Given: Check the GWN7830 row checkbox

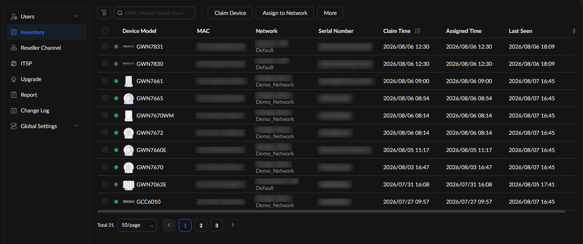Looking at the screenshot, I should [105, 63].
